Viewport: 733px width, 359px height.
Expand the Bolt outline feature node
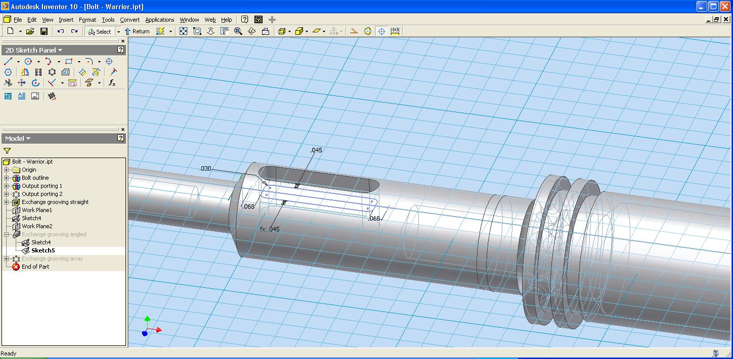click(7, 178)
